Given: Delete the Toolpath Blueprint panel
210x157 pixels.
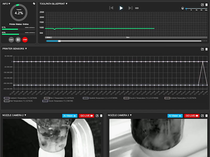Looking at the screenshot, I should [206, 5].
